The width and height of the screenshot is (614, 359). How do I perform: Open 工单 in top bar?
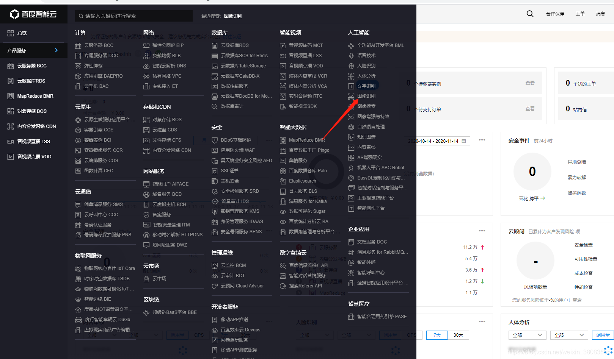pyautogui.click(x=580, y=14)
